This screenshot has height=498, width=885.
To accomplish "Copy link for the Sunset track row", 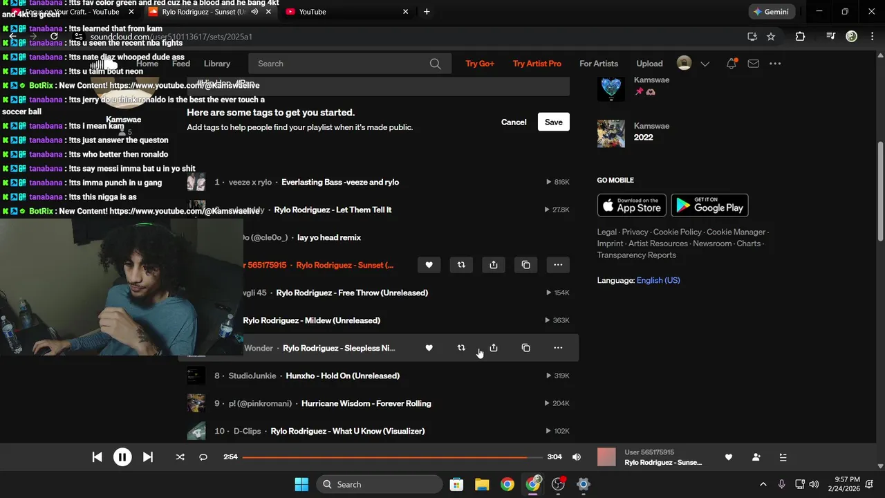I will 525,265.
